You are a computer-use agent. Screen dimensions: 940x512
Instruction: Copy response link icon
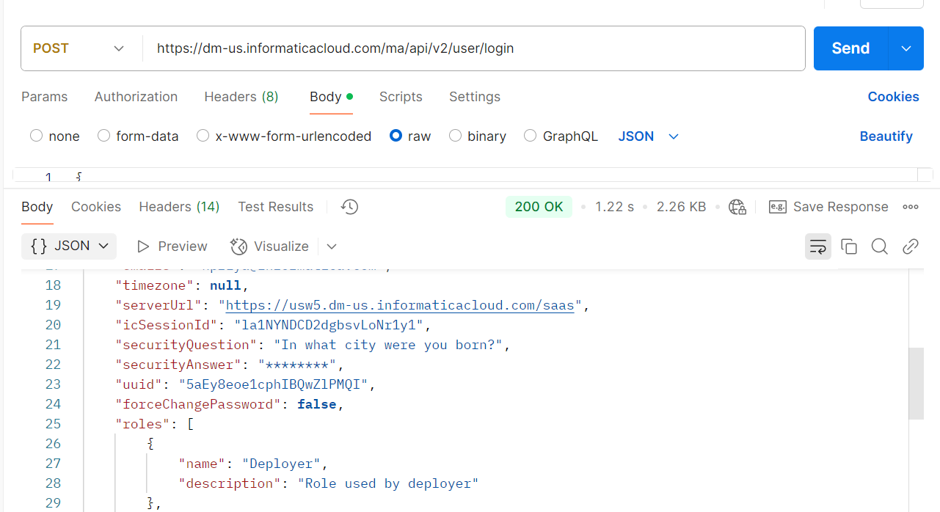(911, 246)
